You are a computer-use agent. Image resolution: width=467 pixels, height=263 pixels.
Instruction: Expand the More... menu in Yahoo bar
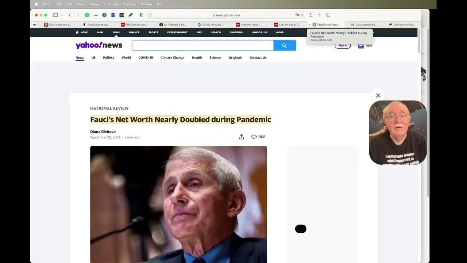point(281,32)
